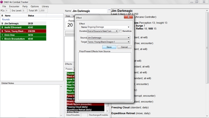Click the D&D 4e Combat Tracker app icon
The image size is (209, 118).
(2, 2)
